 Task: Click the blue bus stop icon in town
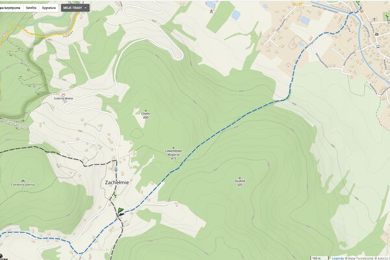click(378, 46)
